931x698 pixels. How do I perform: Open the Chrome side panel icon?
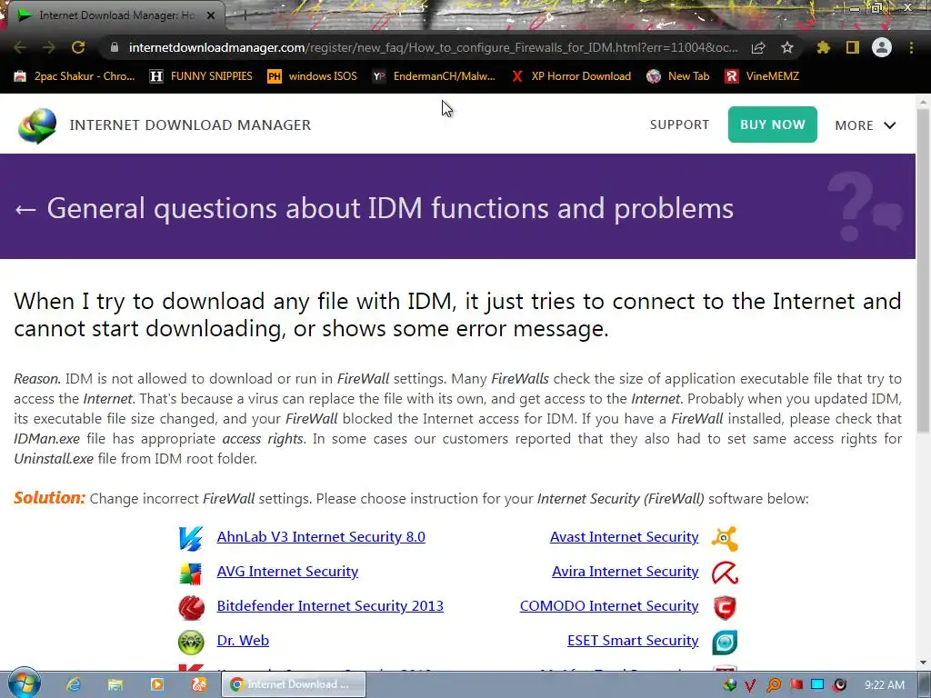(853, 47)
